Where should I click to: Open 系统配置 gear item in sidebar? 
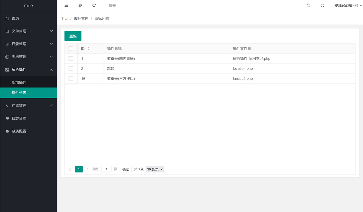coord(19,131)
